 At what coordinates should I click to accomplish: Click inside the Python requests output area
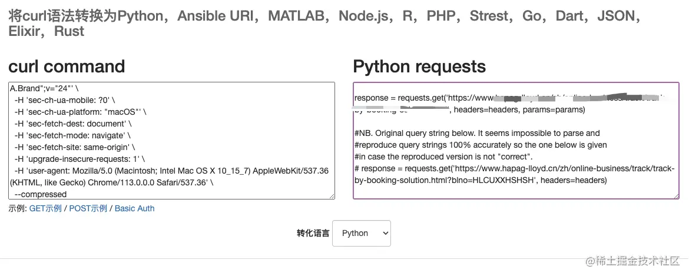pos(516,141)
